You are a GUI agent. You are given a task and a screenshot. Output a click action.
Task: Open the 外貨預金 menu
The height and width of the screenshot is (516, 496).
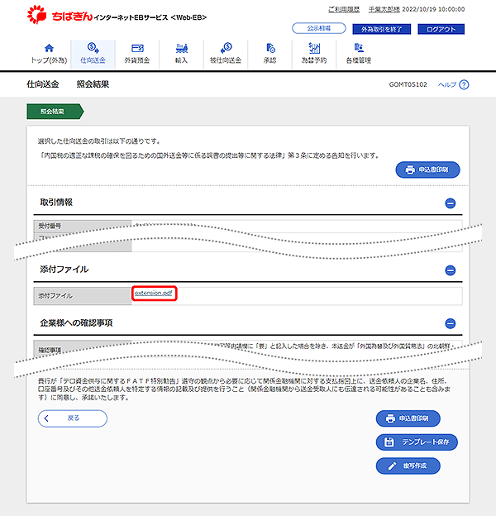[137, 54]
